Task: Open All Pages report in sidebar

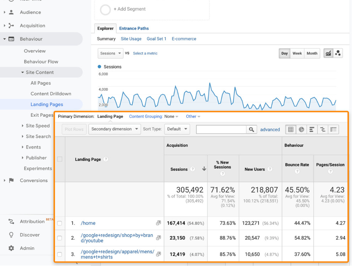Action: pyautogui.click(x=41, y=83)
